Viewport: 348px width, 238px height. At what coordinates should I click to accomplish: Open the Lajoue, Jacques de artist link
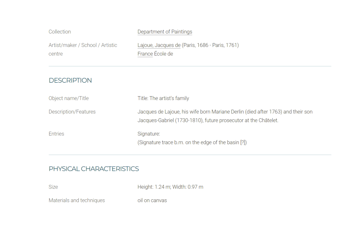pos(159,45)
